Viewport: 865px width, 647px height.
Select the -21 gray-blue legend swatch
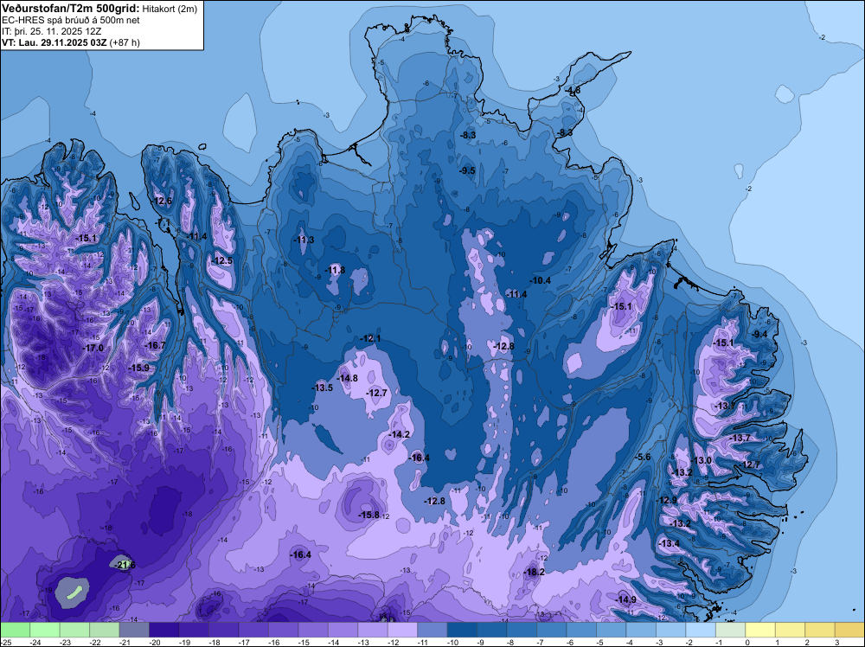134,630
